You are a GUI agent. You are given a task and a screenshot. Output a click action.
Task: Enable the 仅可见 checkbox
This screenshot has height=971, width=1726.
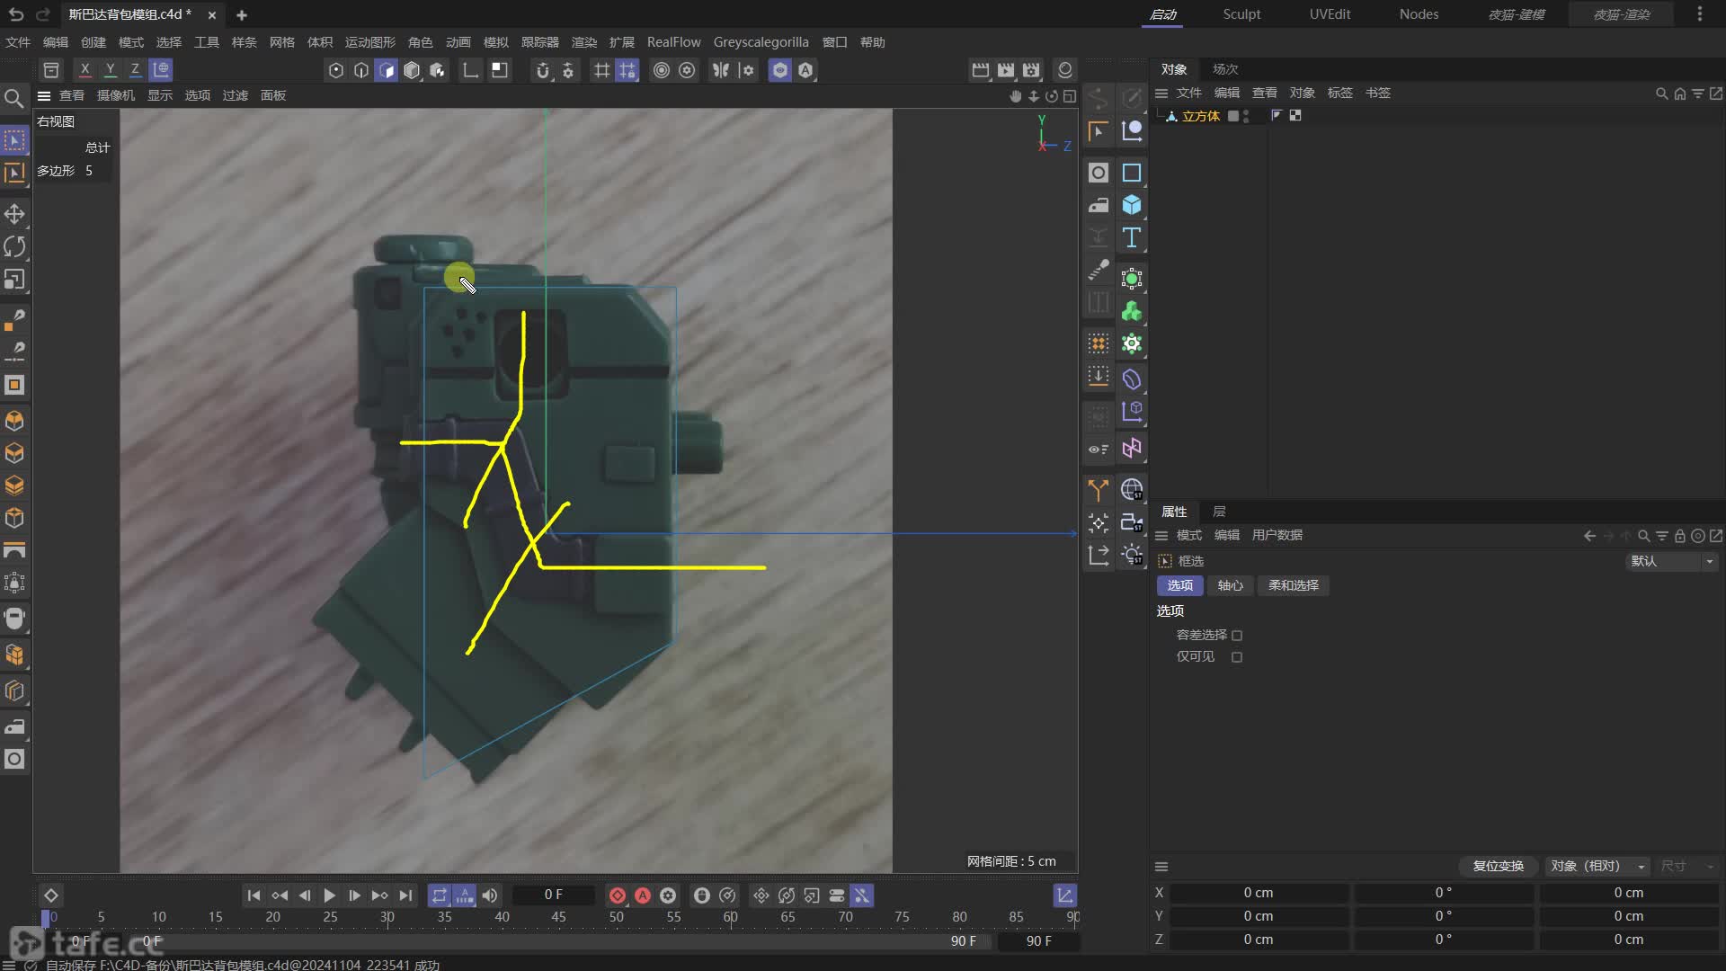(x=1237, y=657)
